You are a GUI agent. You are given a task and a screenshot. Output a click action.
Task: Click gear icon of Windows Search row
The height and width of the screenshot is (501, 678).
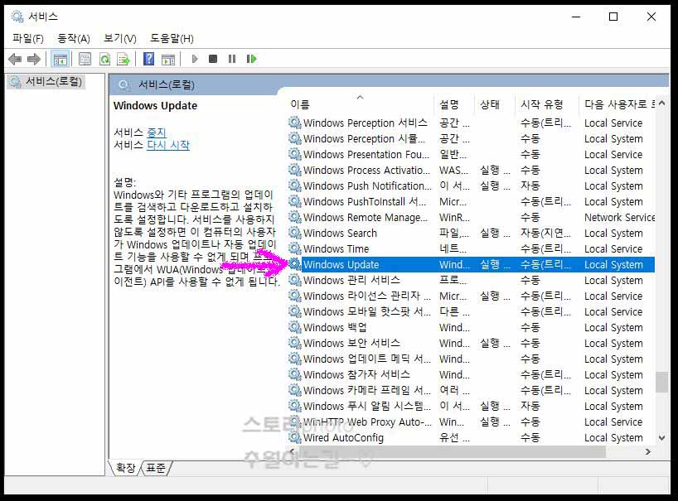coord(295,233)
